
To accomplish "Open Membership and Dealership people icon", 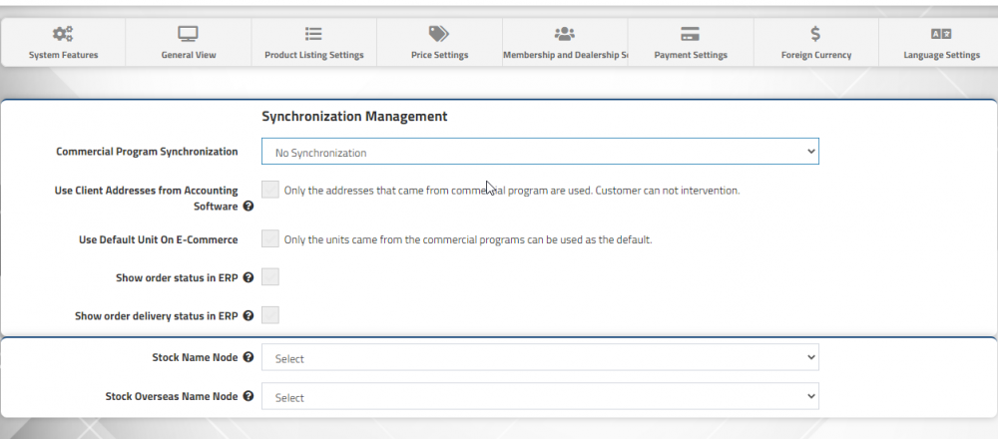I will tap(565, 34).
